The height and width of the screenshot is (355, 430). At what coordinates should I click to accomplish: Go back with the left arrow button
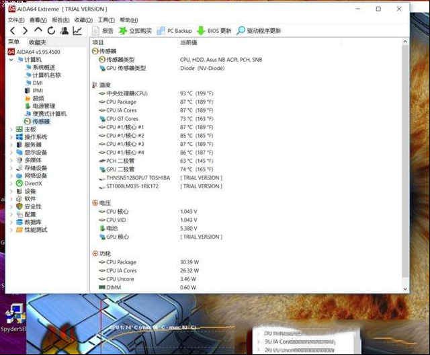[x=13, y=31]
